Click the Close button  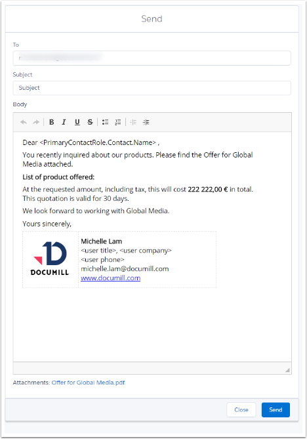click(x=241, y=410)
